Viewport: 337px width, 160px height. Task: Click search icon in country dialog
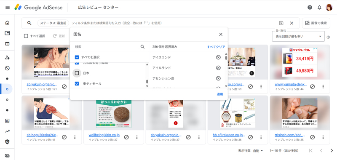142,47
